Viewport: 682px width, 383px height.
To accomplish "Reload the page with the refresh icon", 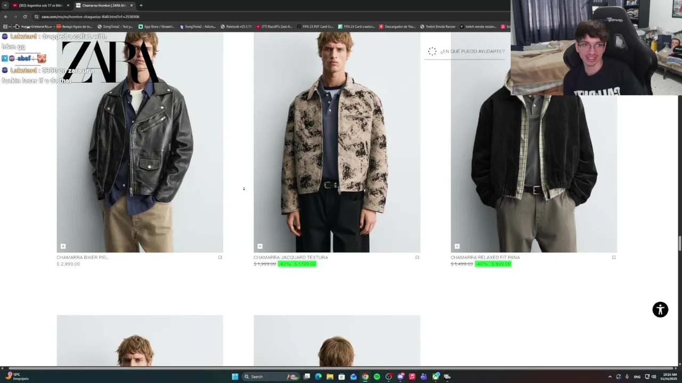I will [x=25, y=16].
